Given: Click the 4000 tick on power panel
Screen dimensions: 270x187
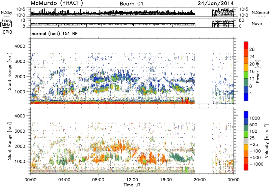Looking at the screenshot, I should [20, 46].
